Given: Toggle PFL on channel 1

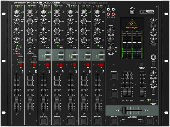Looking at the screenshot, I should (21, 65).
